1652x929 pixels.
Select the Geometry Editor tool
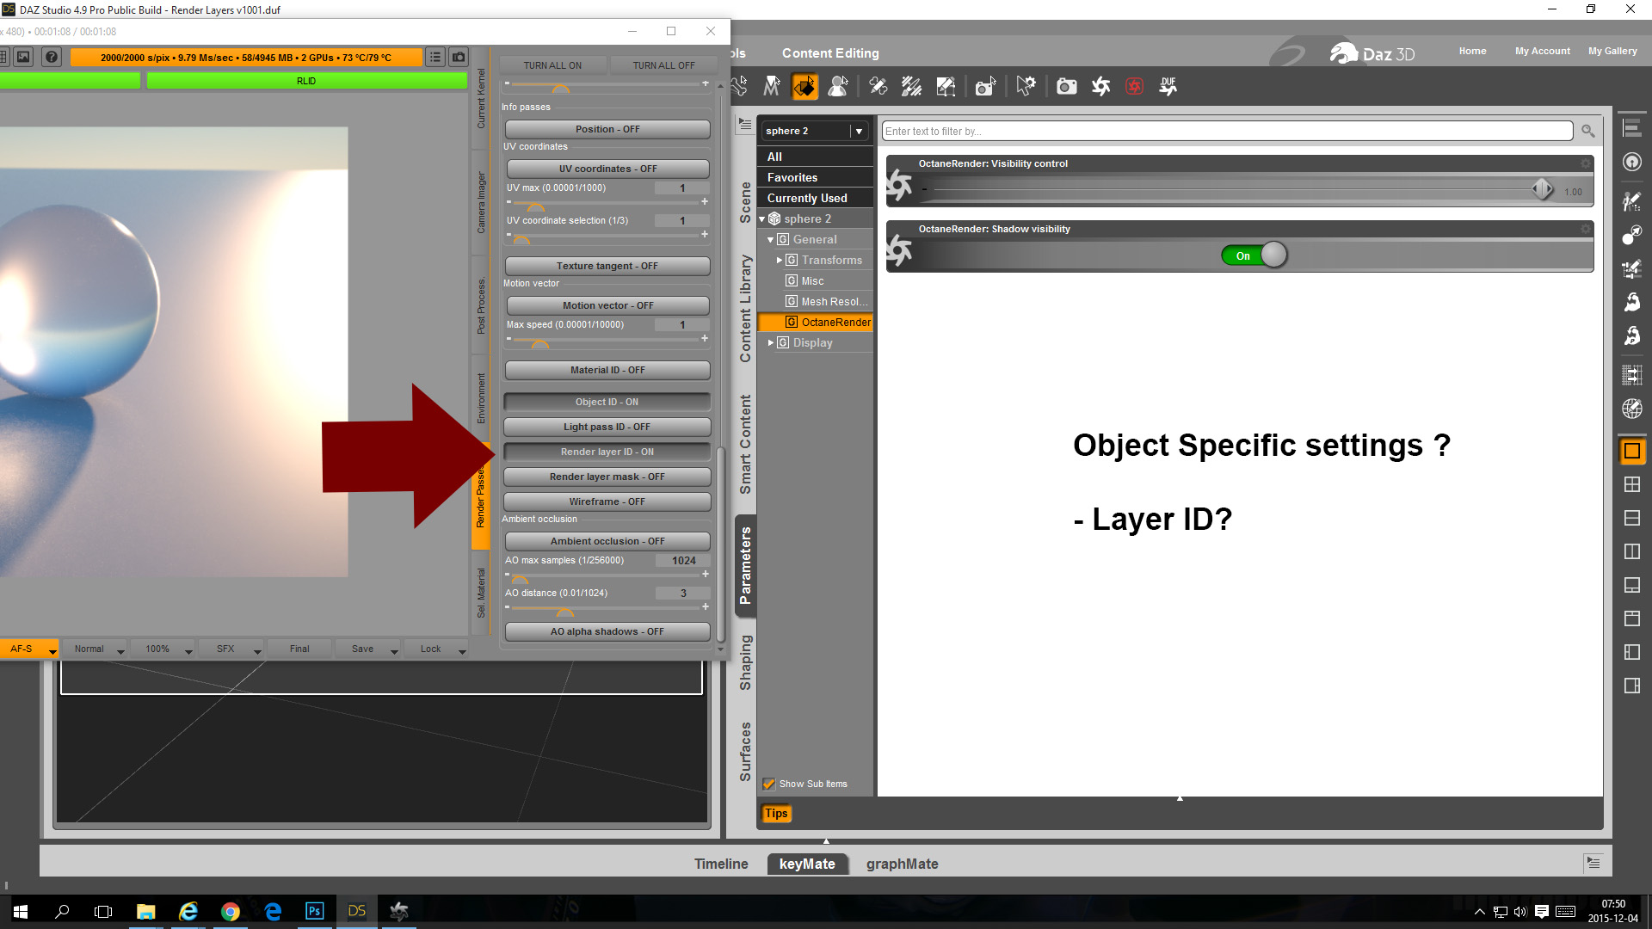tap(946, 87)
